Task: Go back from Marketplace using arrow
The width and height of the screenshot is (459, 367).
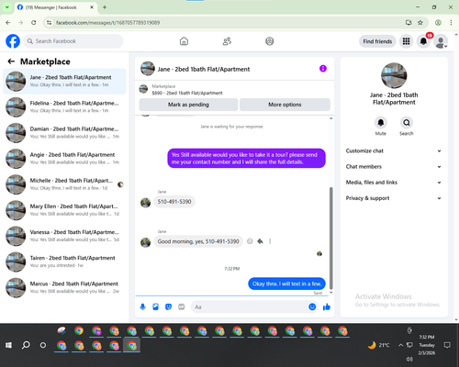Action: point(11,61)
